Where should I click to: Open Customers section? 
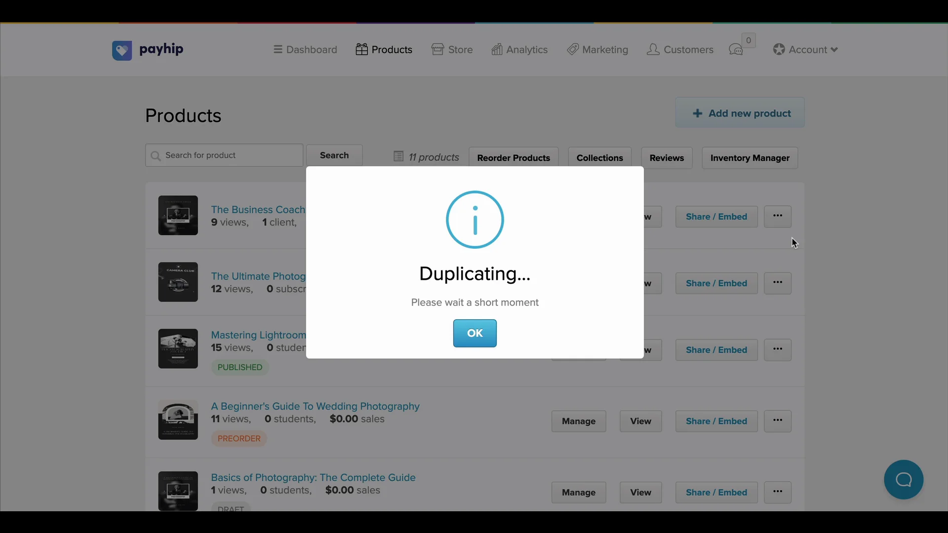(x=680, y=49)
